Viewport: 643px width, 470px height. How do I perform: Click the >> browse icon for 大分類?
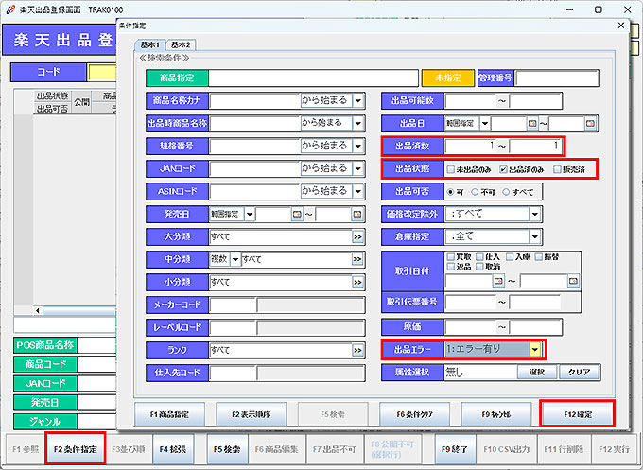click(x=358, y=236)
